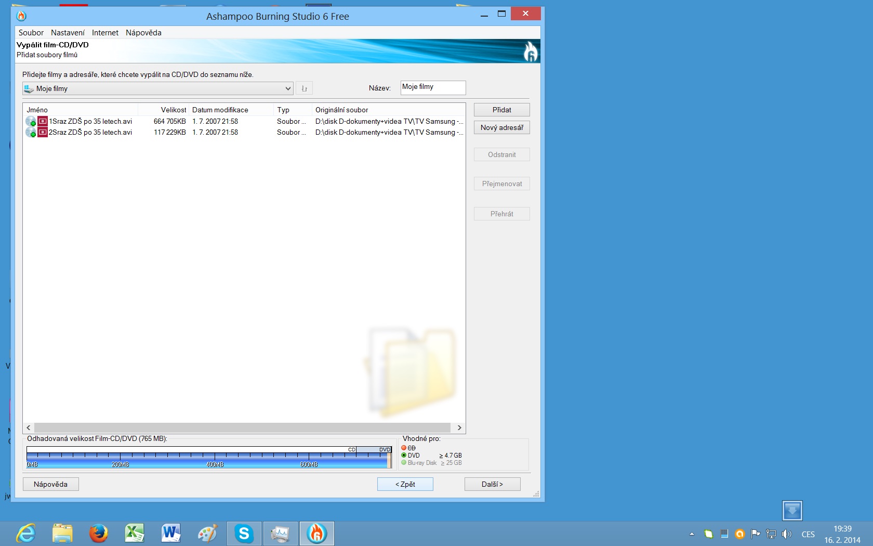This screenshot has height=546, width=873.
Task: Click the 664 705KB size cell
Action: [169, 121]
